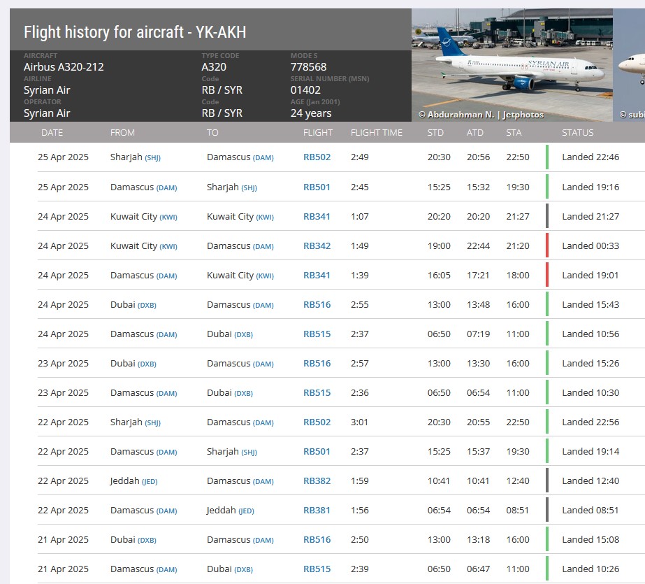Open flight RB342 link
Image resolution: width=645 pixels, height=584 pixels.
pos(317,246)
